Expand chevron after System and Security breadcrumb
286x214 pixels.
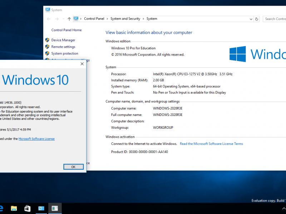[x=143, y=19]
